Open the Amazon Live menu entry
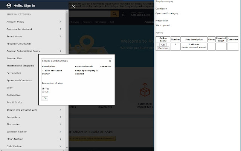Screen dimensions: 241x151 click(x=14, y=59)
